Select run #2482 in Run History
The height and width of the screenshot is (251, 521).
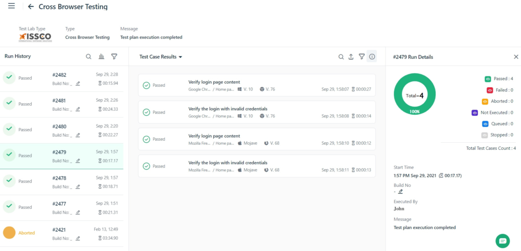pos(62,79)
